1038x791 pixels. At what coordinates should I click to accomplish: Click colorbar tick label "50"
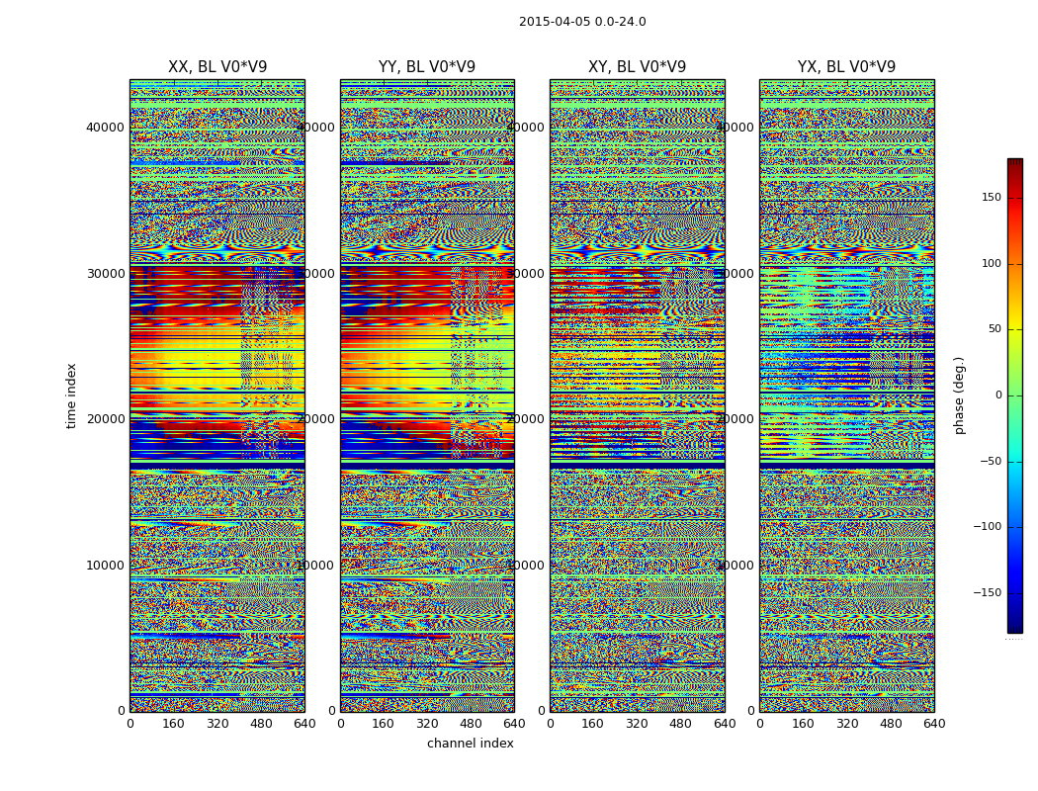click(995, 329)
